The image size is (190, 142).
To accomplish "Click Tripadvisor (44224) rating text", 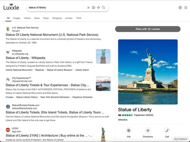I will pos(144,115).
